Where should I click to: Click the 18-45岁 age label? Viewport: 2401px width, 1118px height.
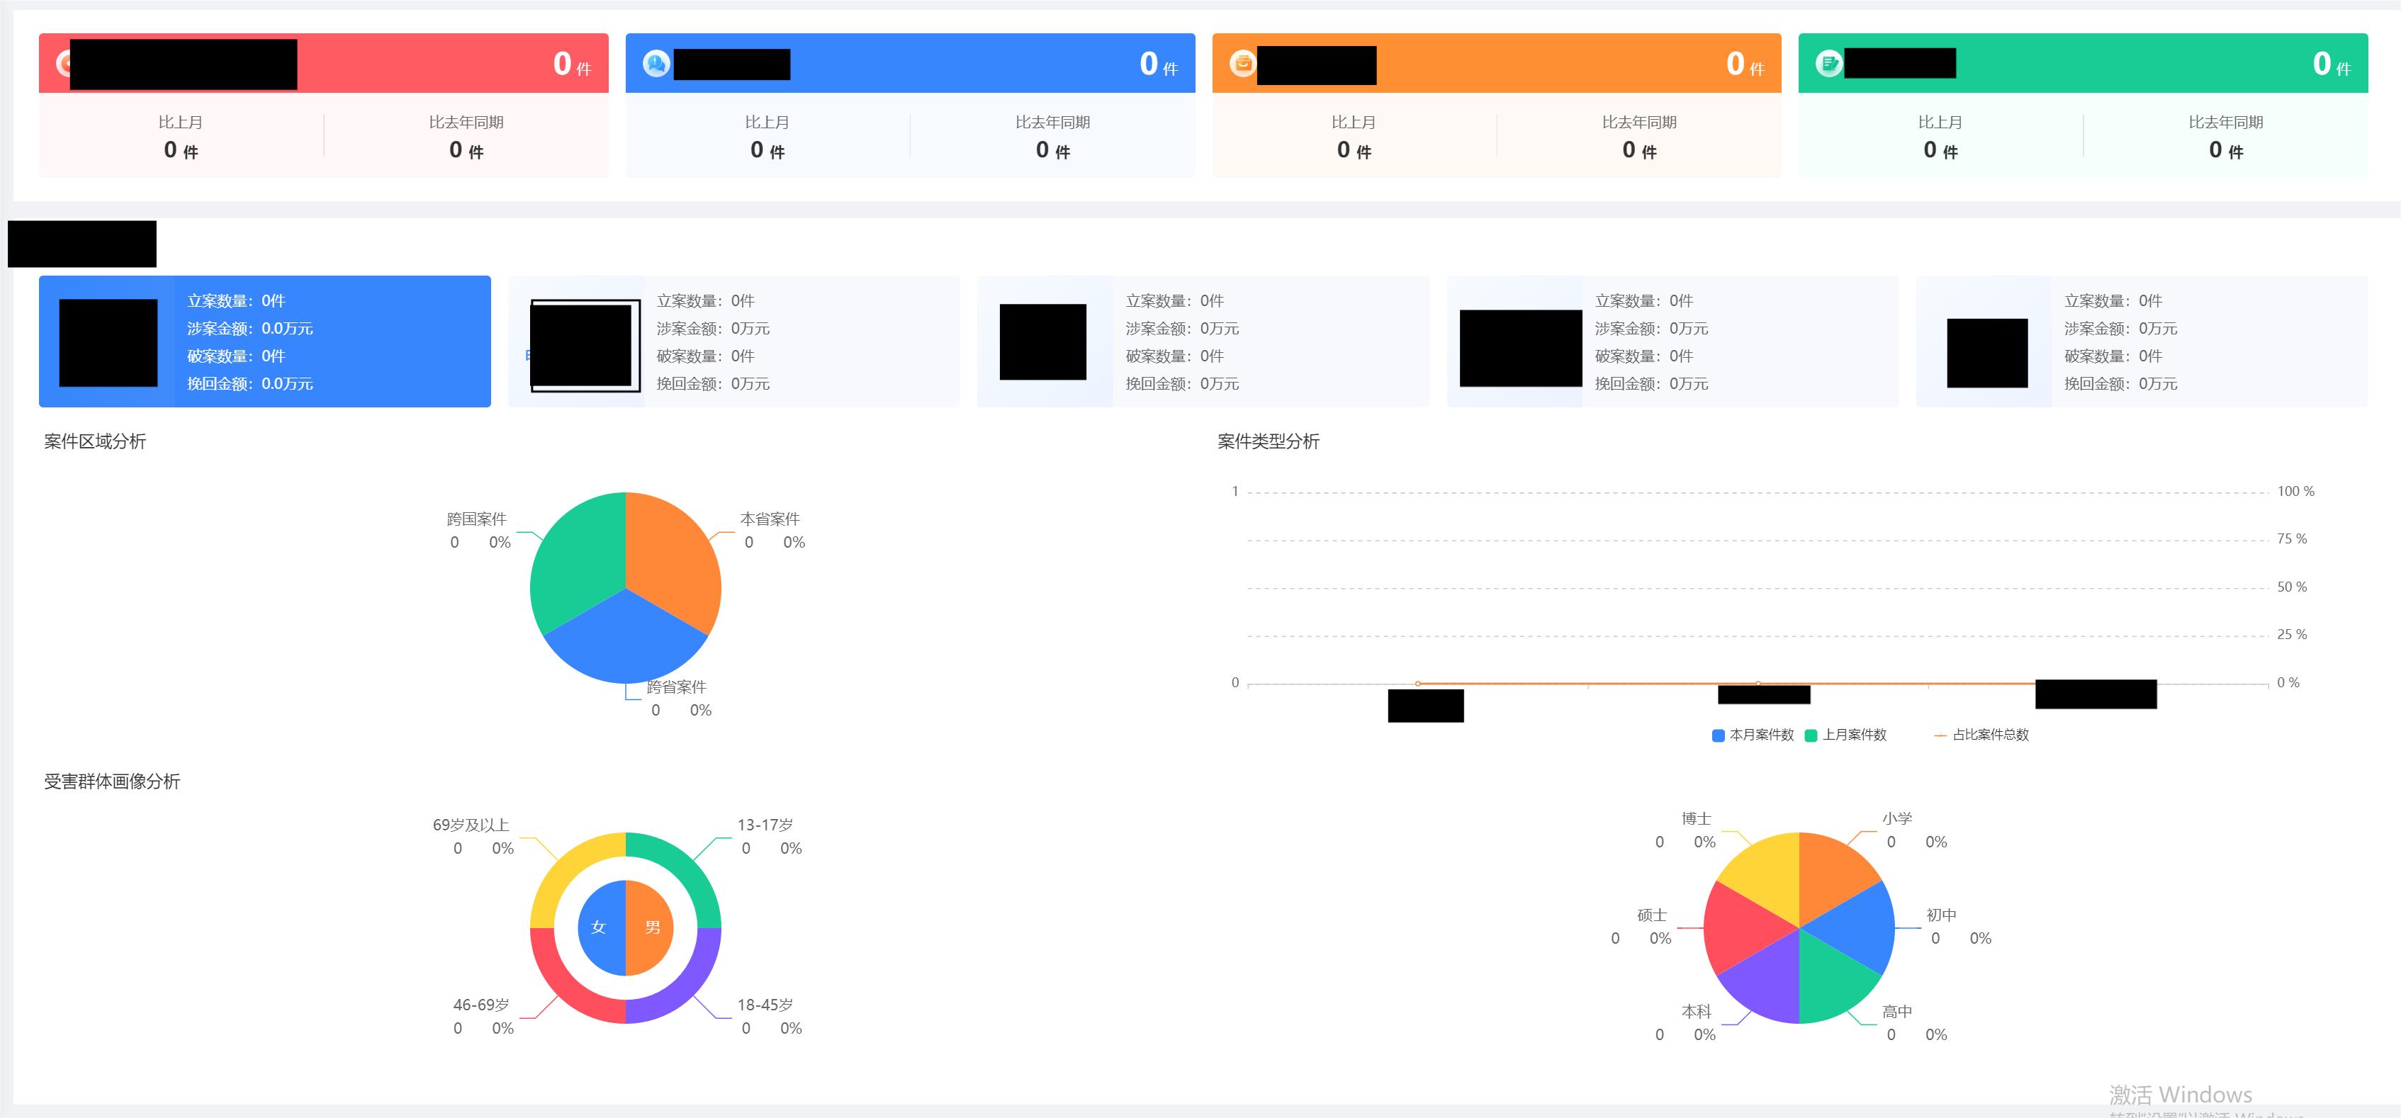pos(765,1005)
